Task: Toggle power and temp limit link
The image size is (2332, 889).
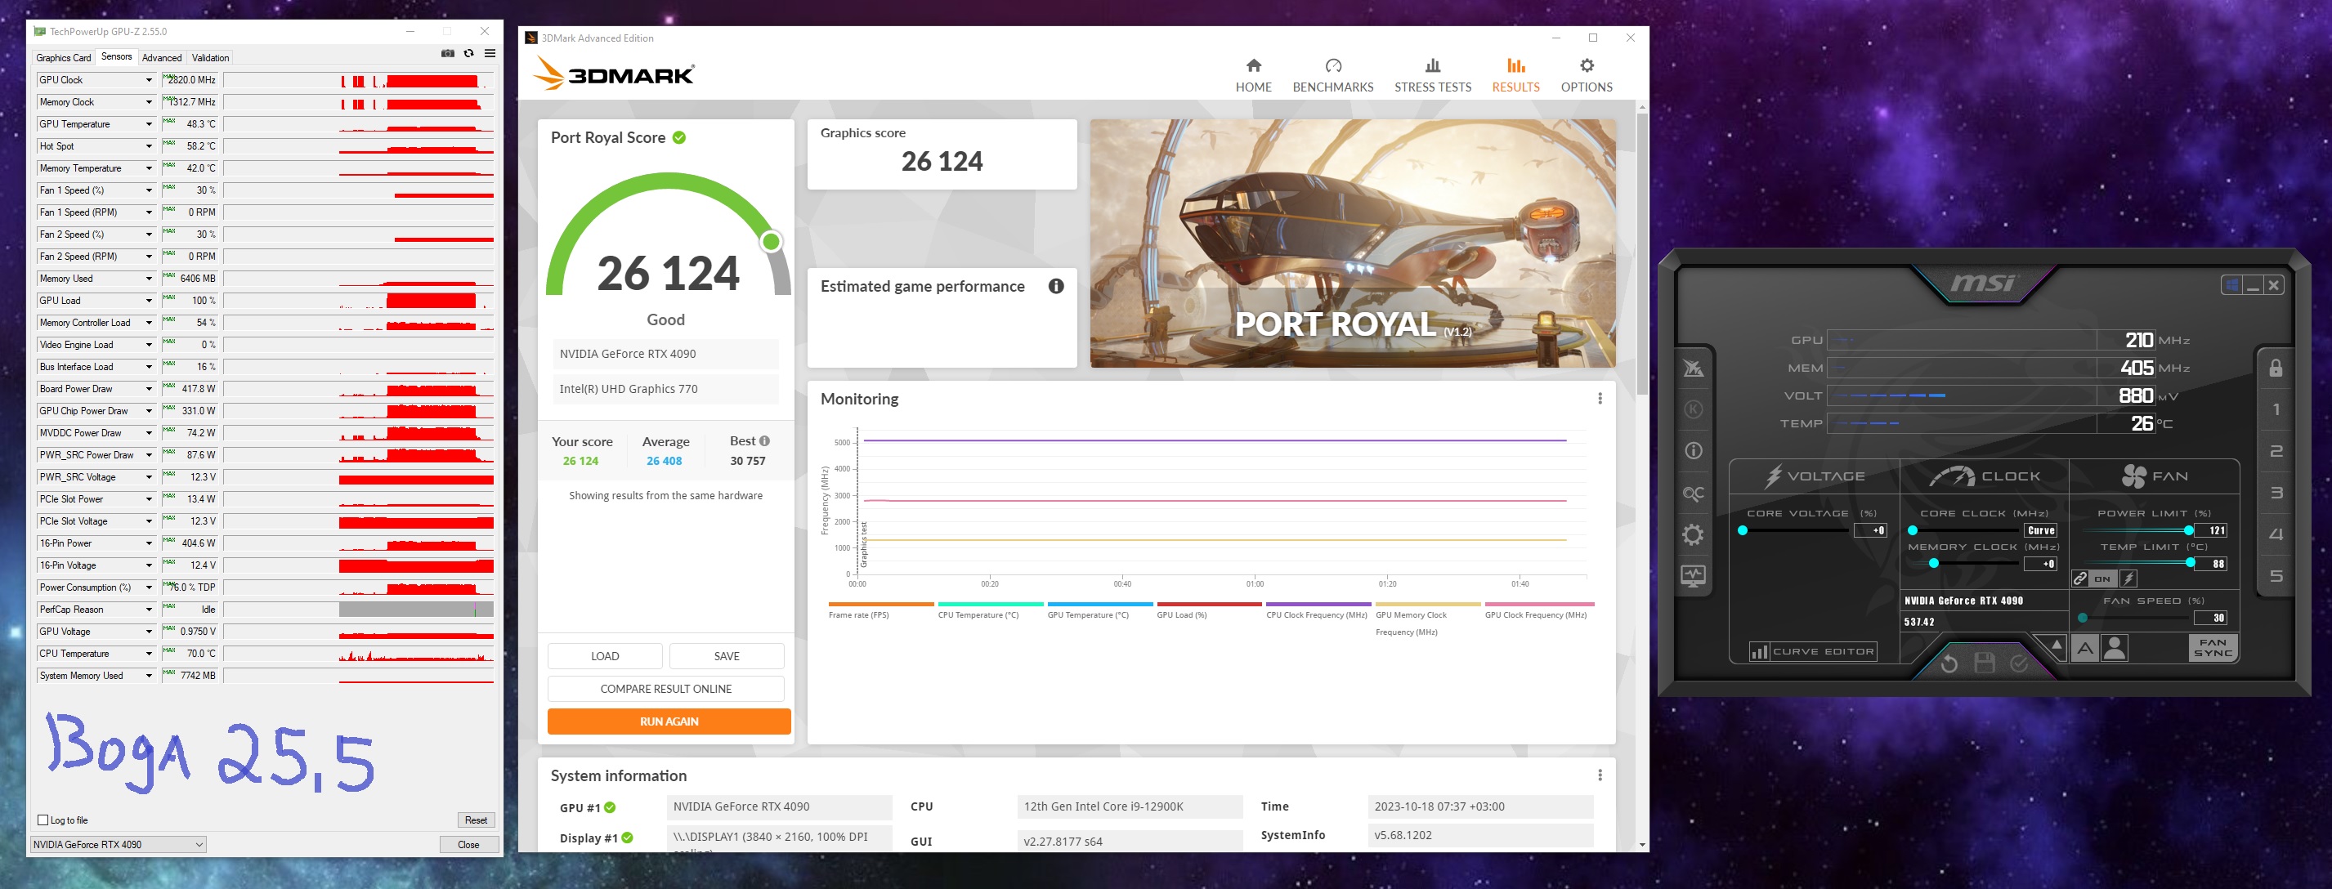Action: tap(2080, 579)
